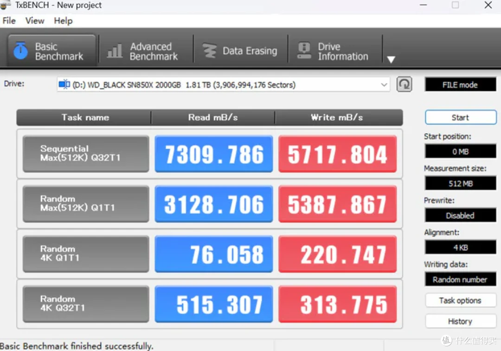Click the Data Erasing eraser icon
Screen dimensions: 501x351
pyautogui.click(x=209, y=51)
